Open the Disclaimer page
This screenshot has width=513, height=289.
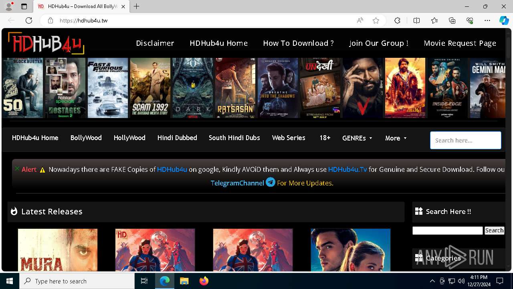[155, 43]
